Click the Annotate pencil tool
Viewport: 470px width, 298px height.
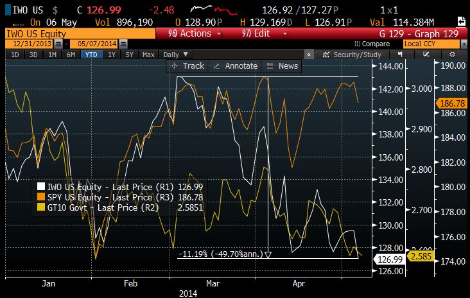click(235, 66)
